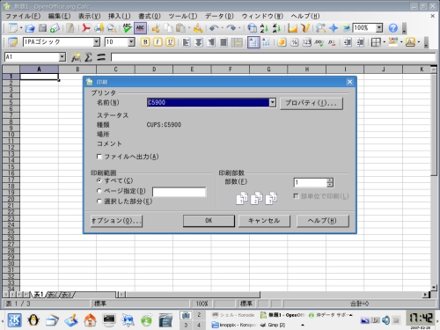
Task: Open the printer name dropdown C5900
Action: tap(273, 103)
